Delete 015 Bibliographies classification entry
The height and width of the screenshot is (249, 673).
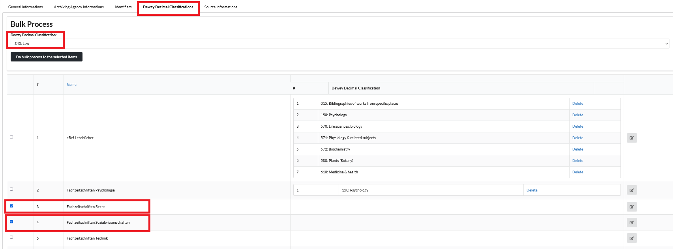click(x=577, y=104)
